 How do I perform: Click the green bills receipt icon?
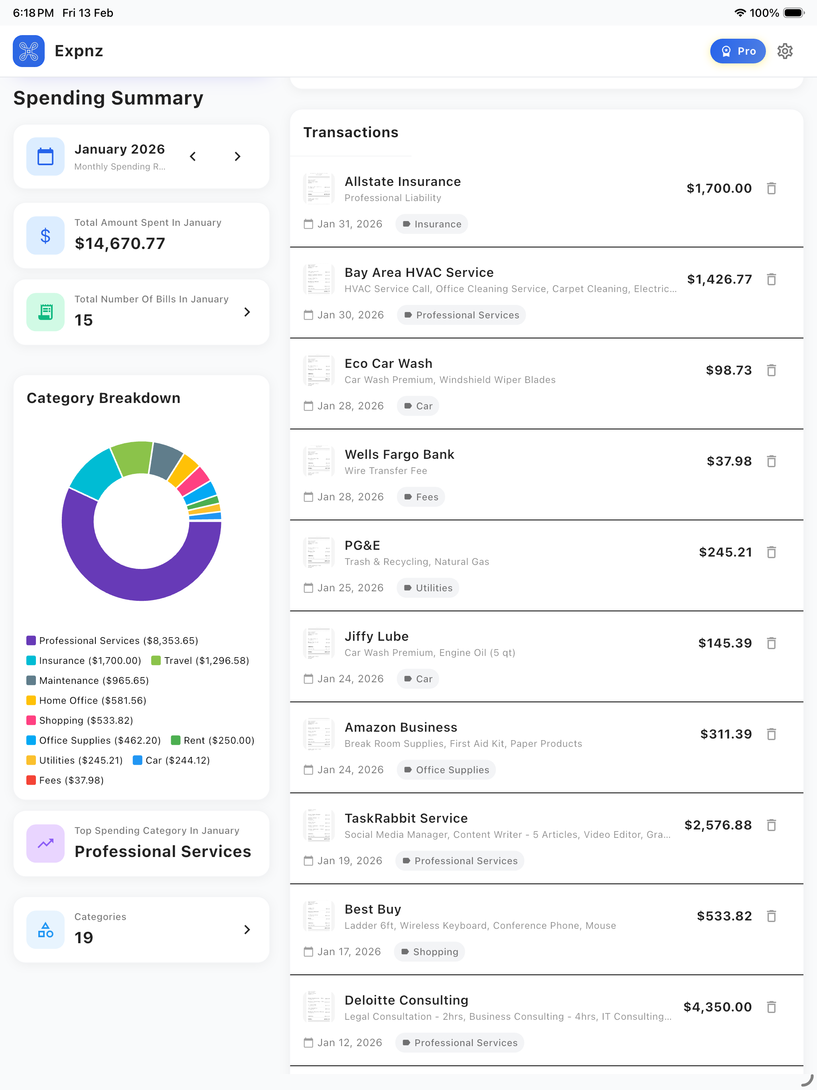[x=45, y=312]
